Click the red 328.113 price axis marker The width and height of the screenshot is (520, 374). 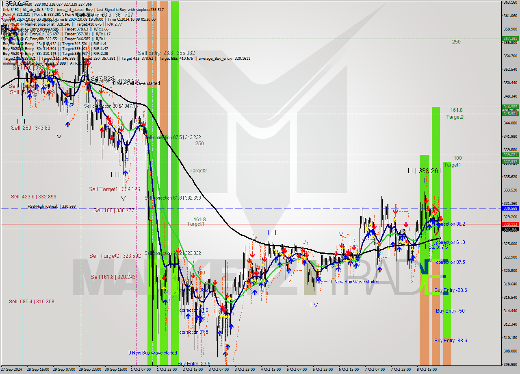(x=510, y=224)
